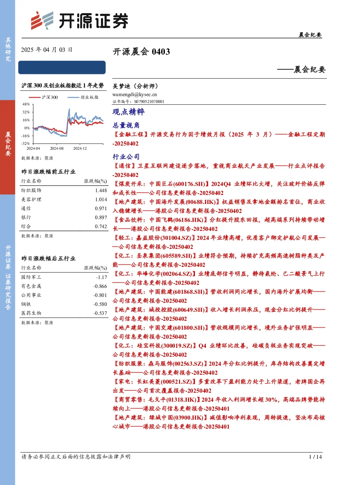Select the 公用事业 -0.801 table row

(64, 295)
